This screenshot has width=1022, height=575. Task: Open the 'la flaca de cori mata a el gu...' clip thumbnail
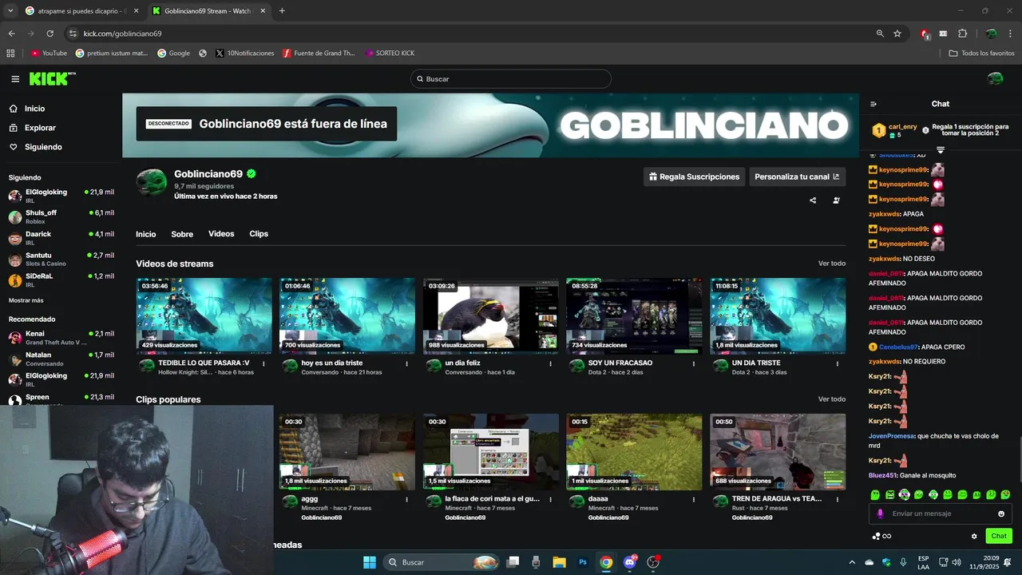point(490,451)
